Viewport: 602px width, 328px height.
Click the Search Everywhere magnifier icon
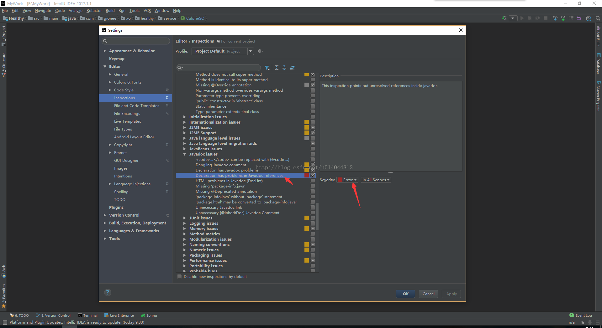(x=598, y=18)
